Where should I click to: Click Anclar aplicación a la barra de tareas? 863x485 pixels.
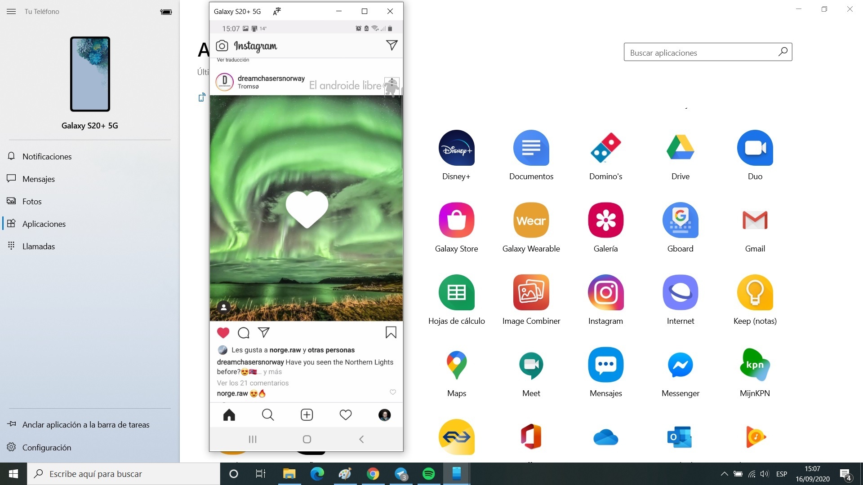(x=90, y=424)
